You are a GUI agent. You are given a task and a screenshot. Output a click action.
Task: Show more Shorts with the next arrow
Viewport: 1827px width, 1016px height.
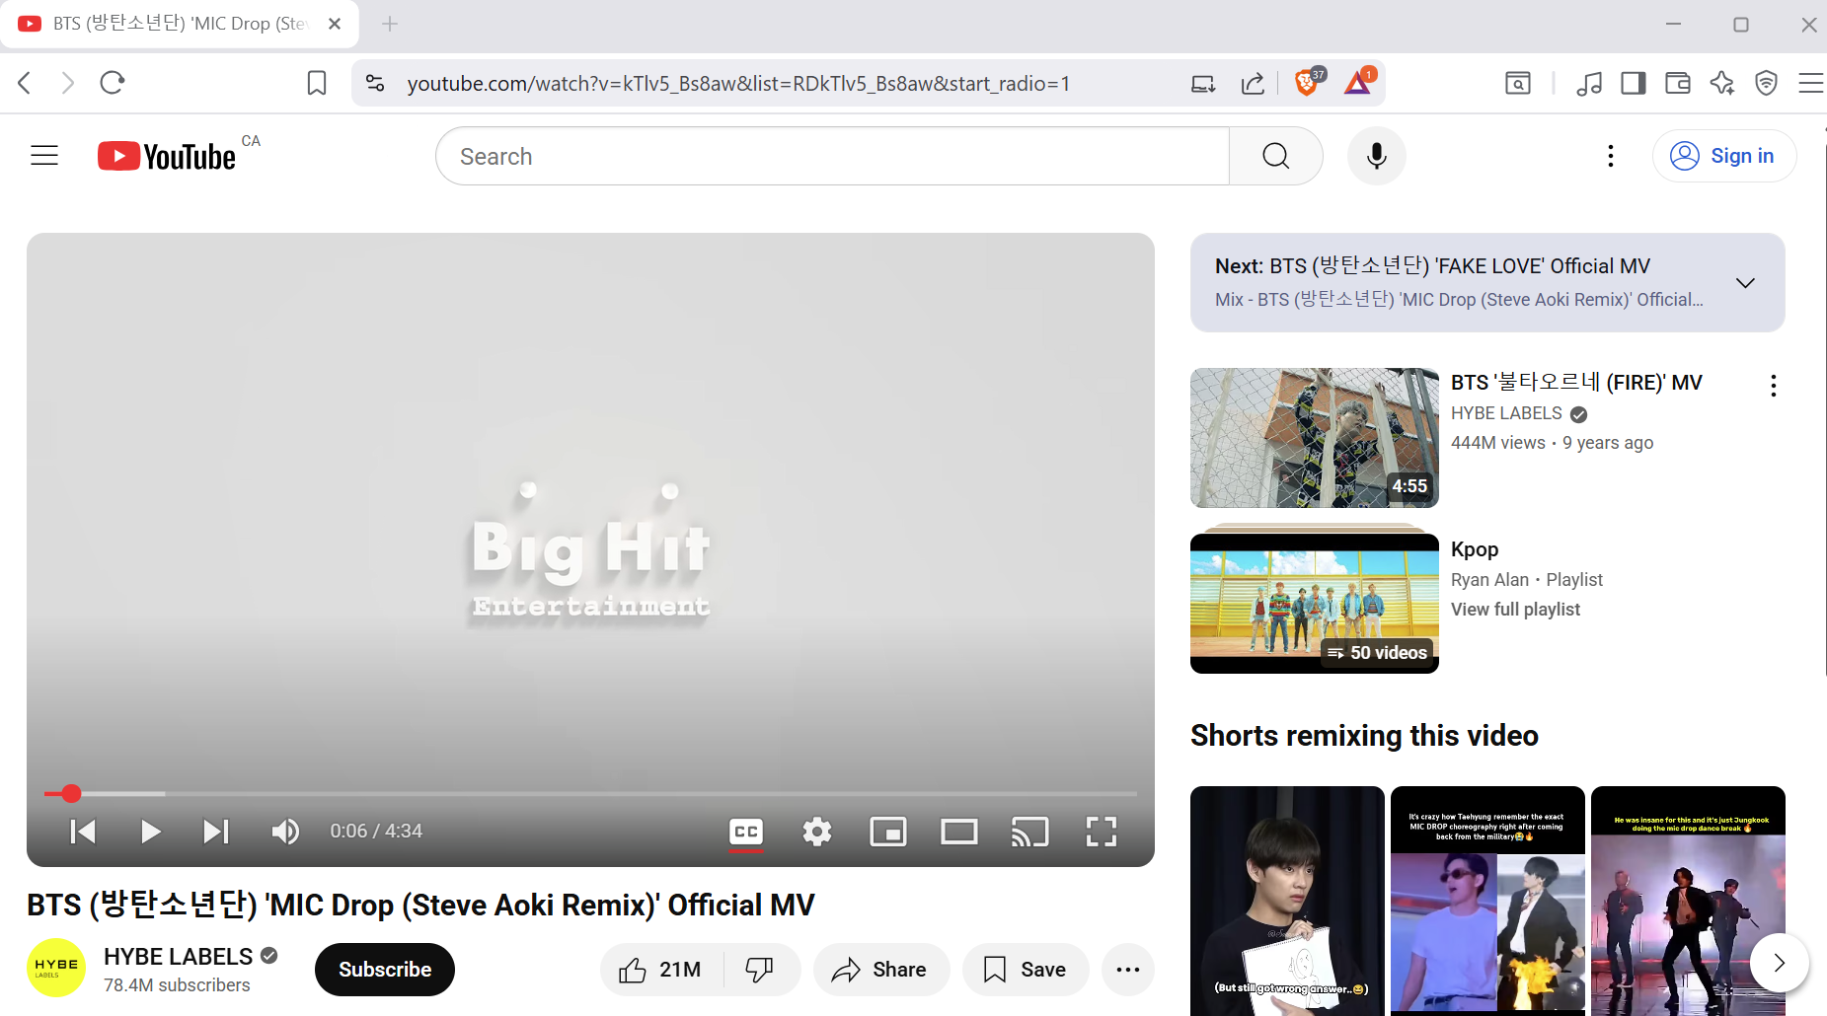[1779, 963]
